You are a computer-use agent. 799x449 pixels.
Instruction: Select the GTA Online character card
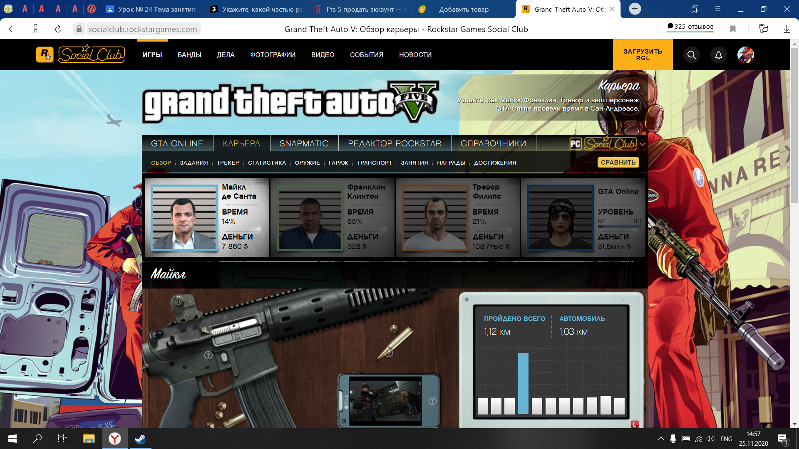[x=583, y=218]
